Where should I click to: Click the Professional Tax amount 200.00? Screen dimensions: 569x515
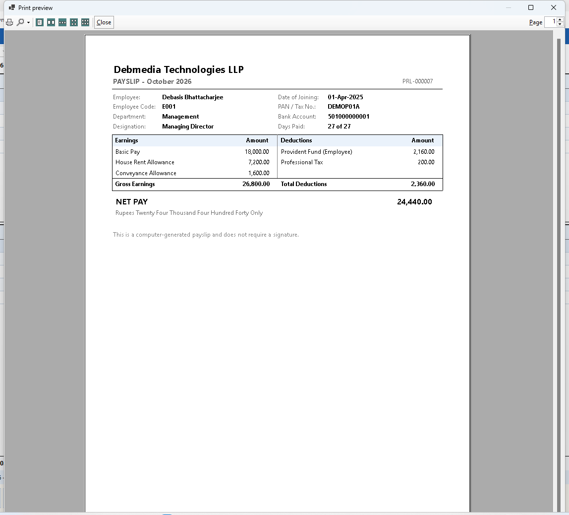pyautogui.click(x=426, y=162)
